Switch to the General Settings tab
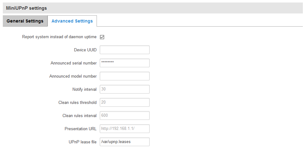This screenshot has height=149, width=306. [25, 21]
